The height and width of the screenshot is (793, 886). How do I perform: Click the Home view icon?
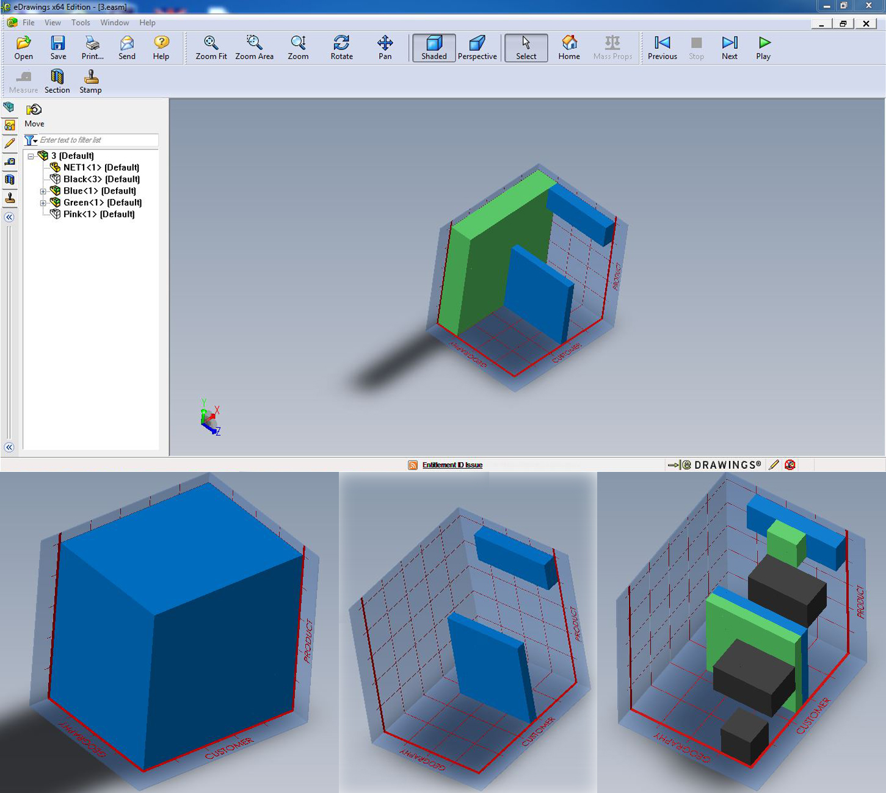(568, 48)
